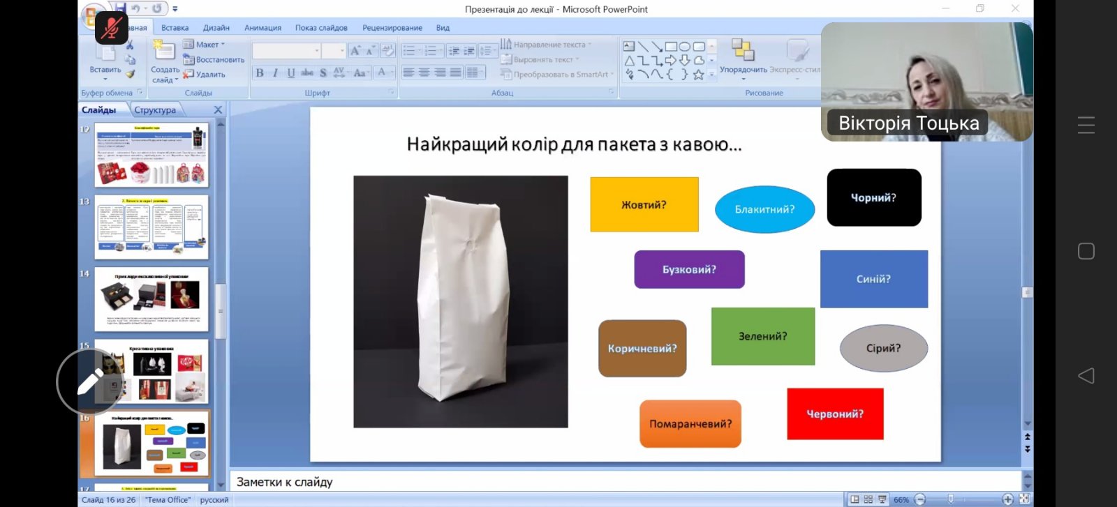Click the slide sorter view icon
The image size is (1117, 507).
[868, 499]
